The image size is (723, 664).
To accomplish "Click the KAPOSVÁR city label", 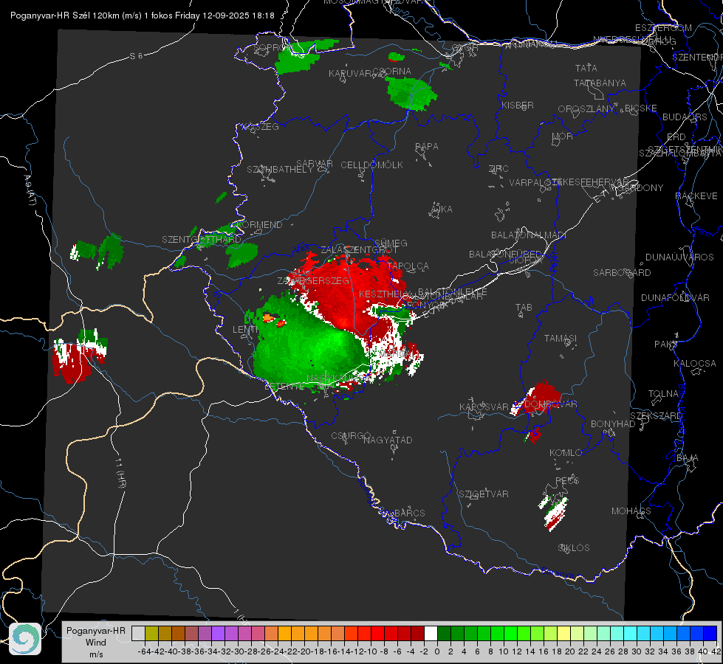I will point(484,407).
